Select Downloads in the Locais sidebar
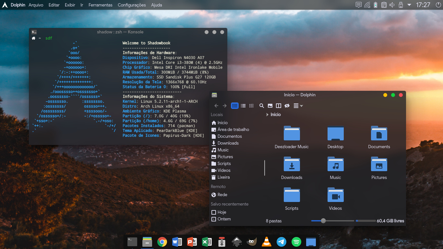 coord(228,143)
